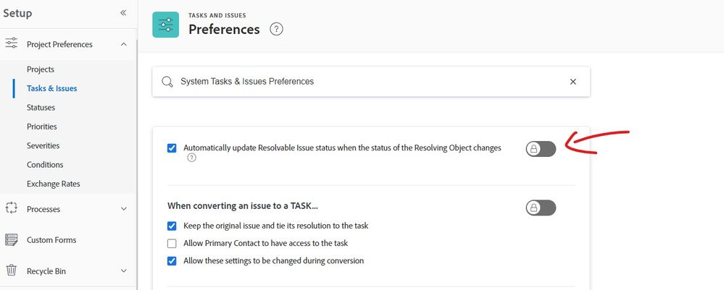Clear the search field with X
The image size is (724, 290).
coord(573,82)
